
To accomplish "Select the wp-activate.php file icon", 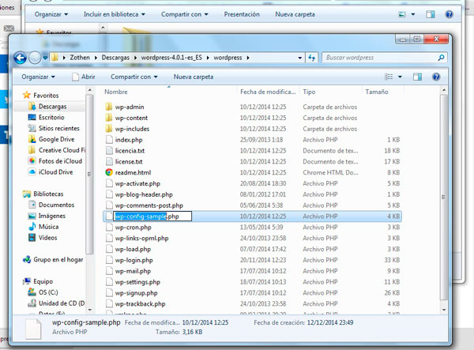I will 109,183.
